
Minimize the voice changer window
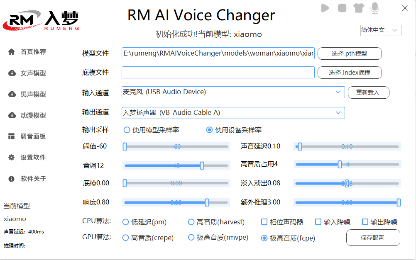click(x=390, y=8)
